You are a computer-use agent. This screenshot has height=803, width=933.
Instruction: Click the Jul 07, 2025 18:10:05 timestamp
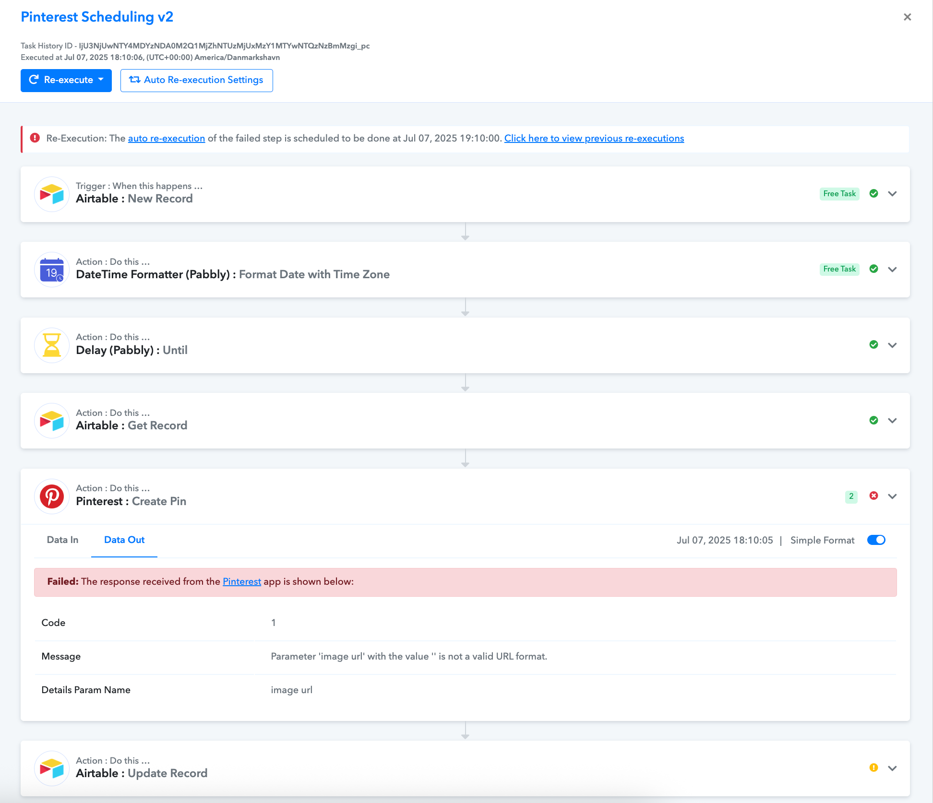[x=725, y=540]
